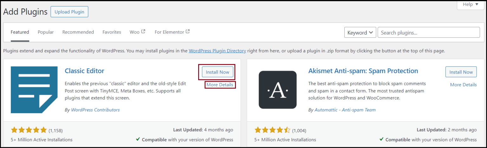
Task: Open the Recommended tab
Action: coord(78,32)
